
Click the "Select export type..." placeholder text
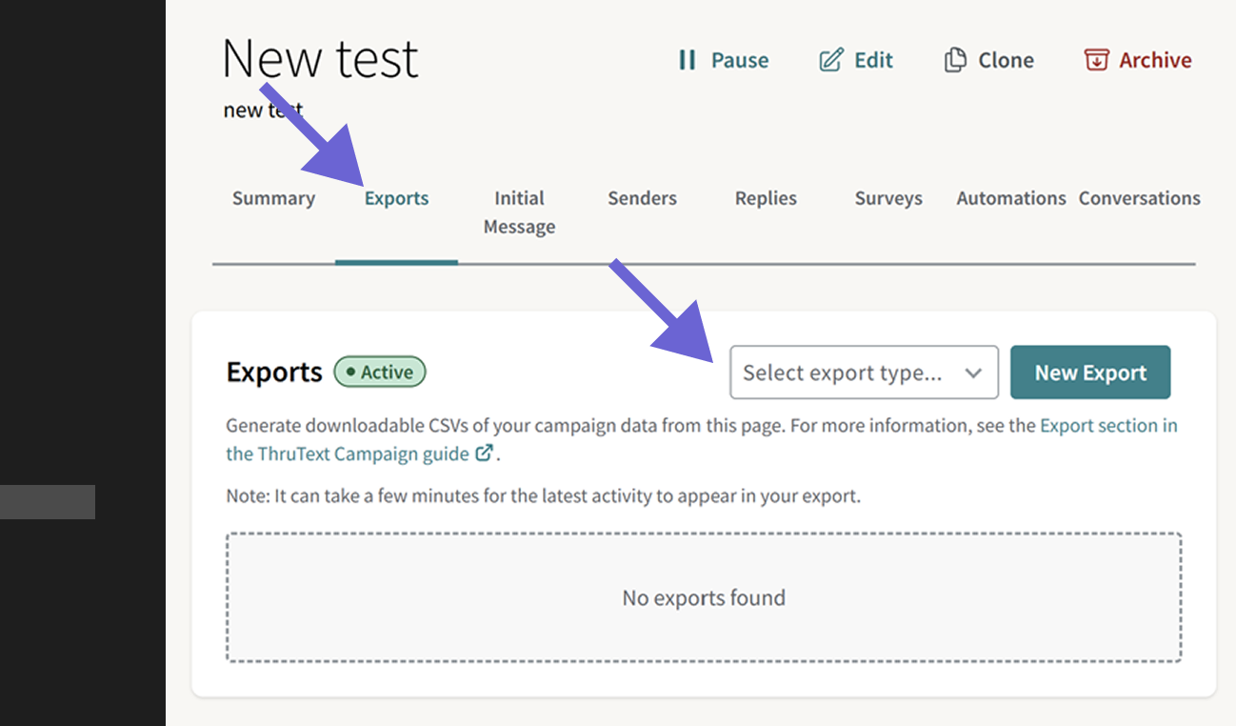coord(842,373)
